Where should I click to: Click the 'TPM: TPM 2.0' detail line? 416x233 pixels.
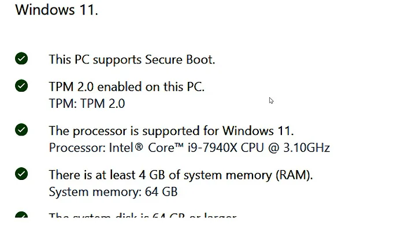pos(87,104)
